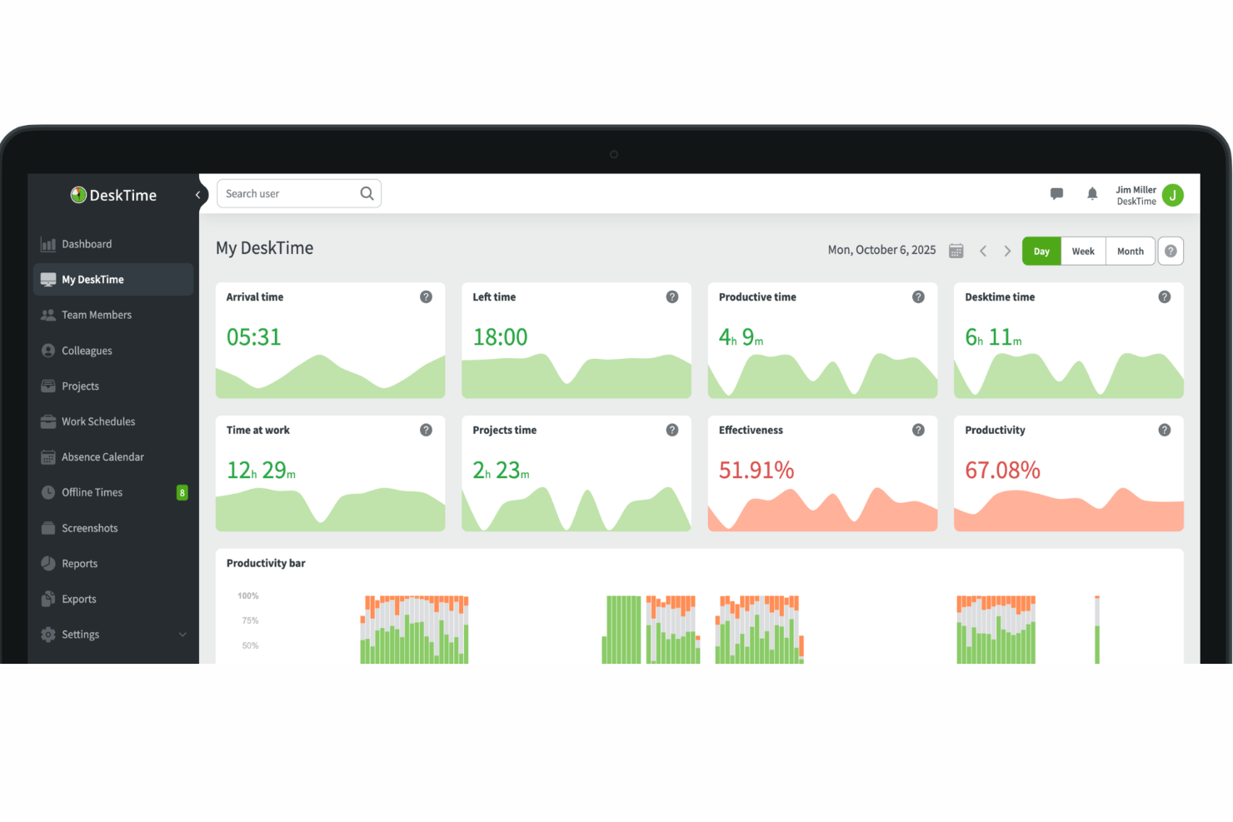Click the Jim Miller name text
The height and width of the screenshot is (822, 1233).
pyautogui.click(x=1136, y=190)
